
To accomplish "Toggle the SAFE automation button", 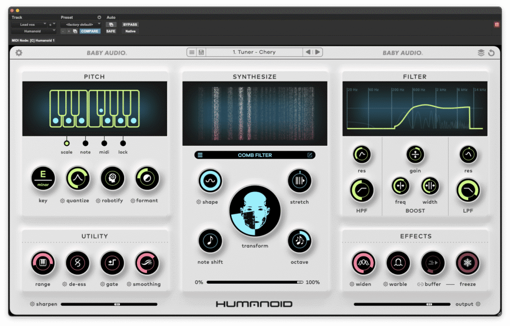I will click(x=111, y=31).
